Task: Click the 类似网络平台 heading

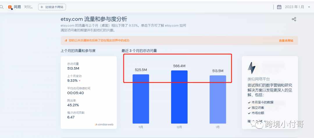Action: [258, 79]
